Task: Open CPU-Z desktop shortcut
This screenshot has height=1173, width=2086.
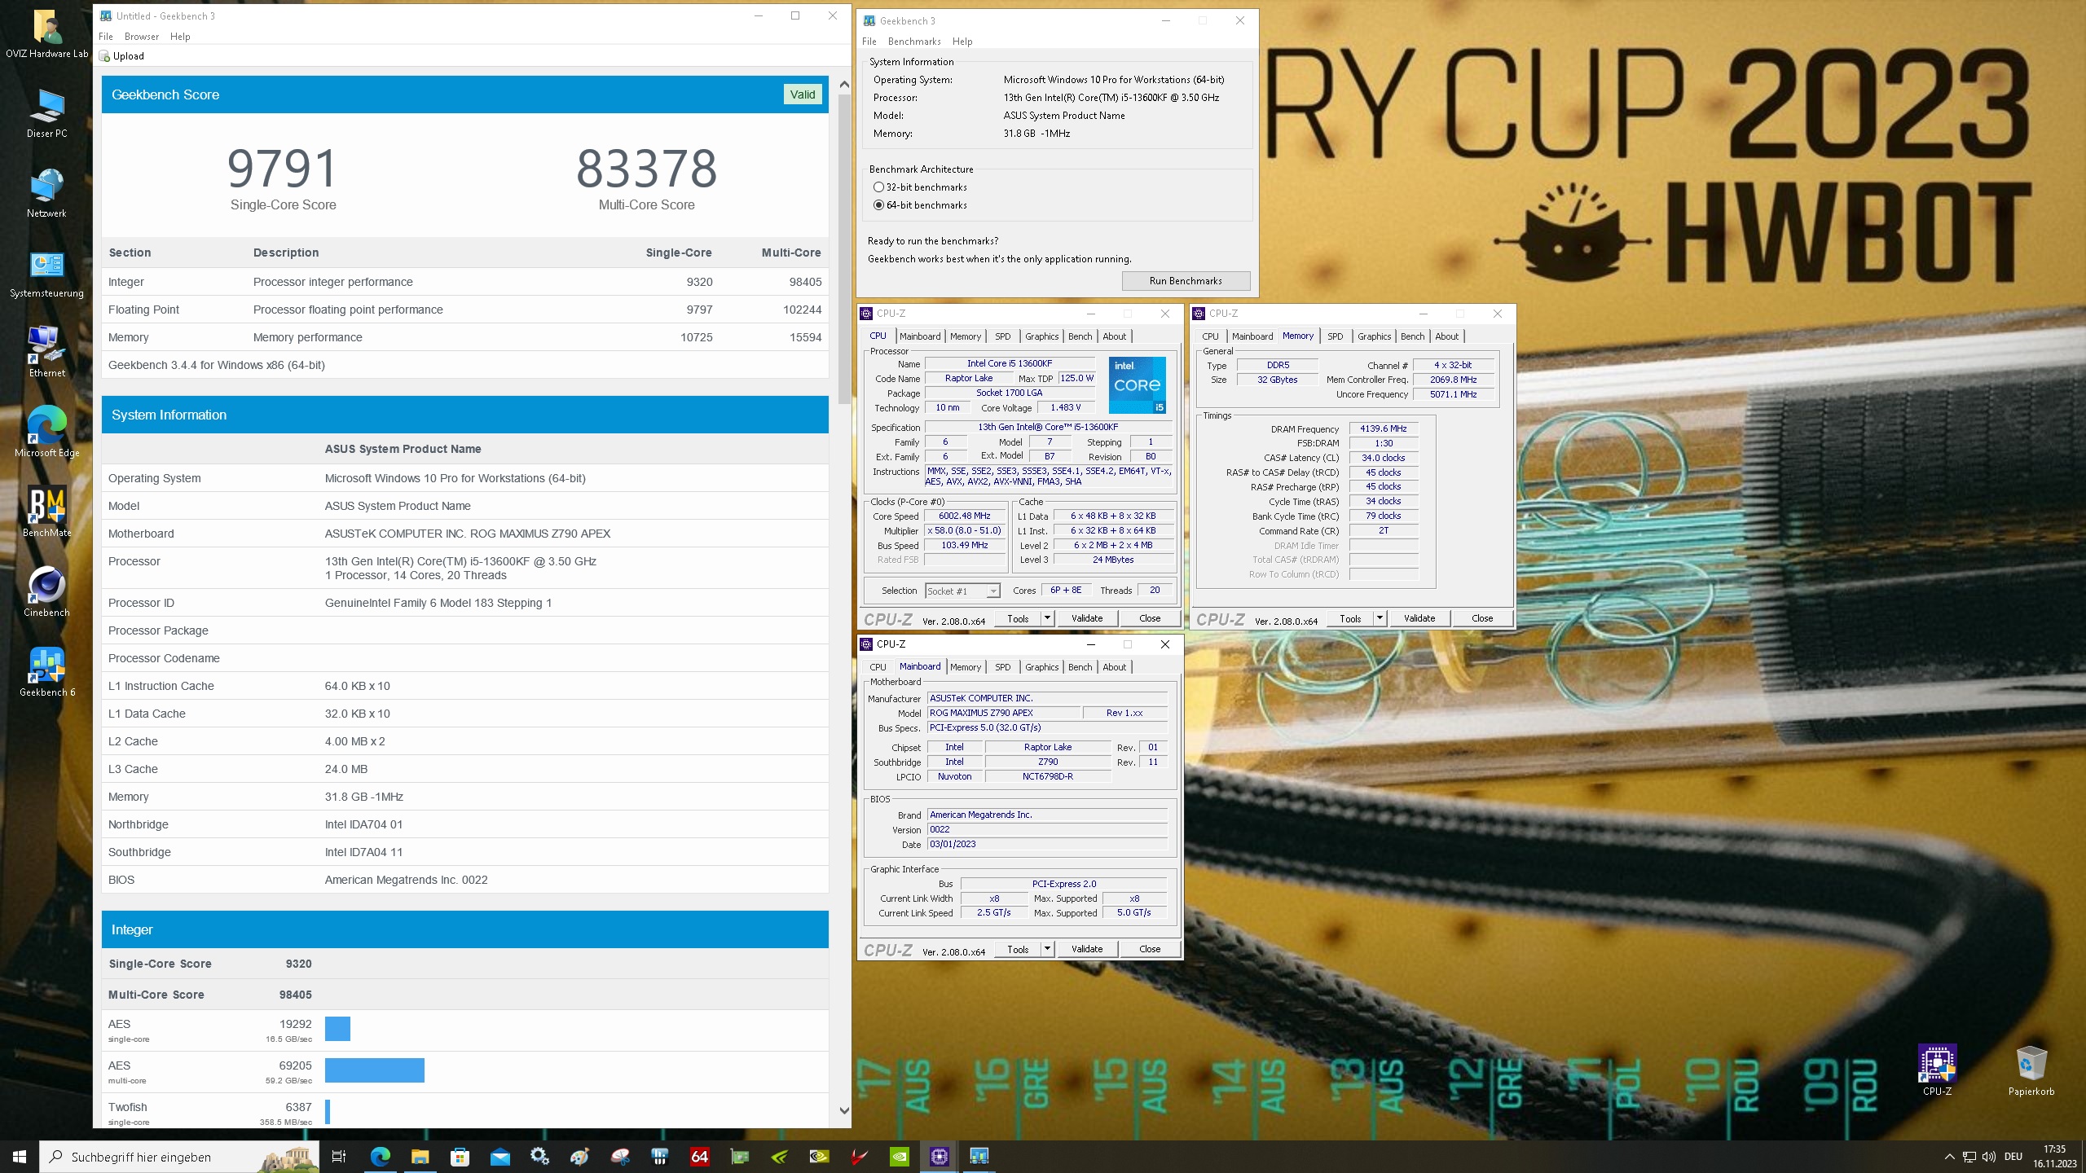Action: 1937,1070
